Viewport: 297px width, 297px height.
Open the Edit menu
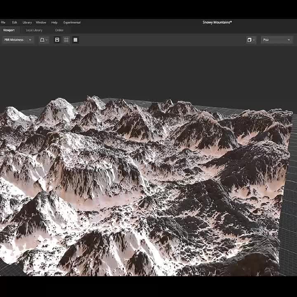(x=14, y=22)
